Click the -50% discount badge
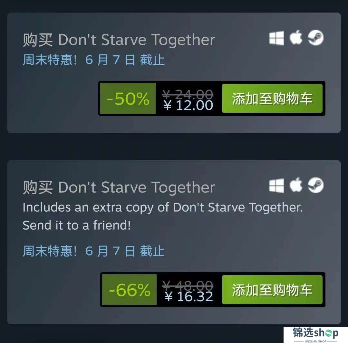 click(128, 98)
